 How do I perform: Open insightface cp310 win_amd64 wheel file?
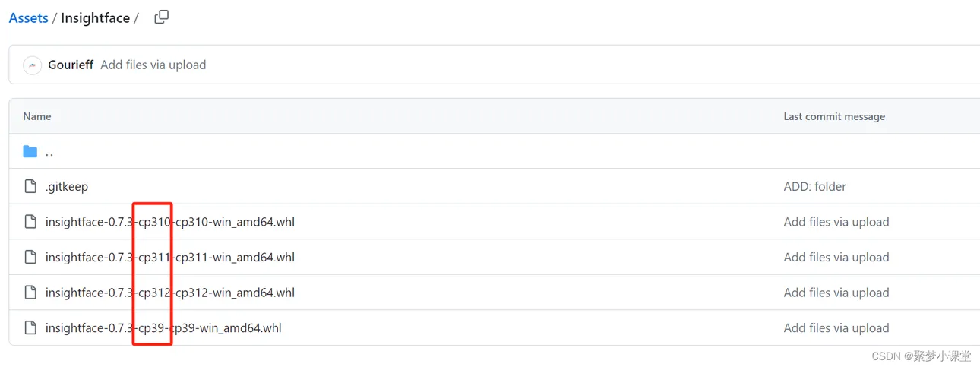point(170,222)
